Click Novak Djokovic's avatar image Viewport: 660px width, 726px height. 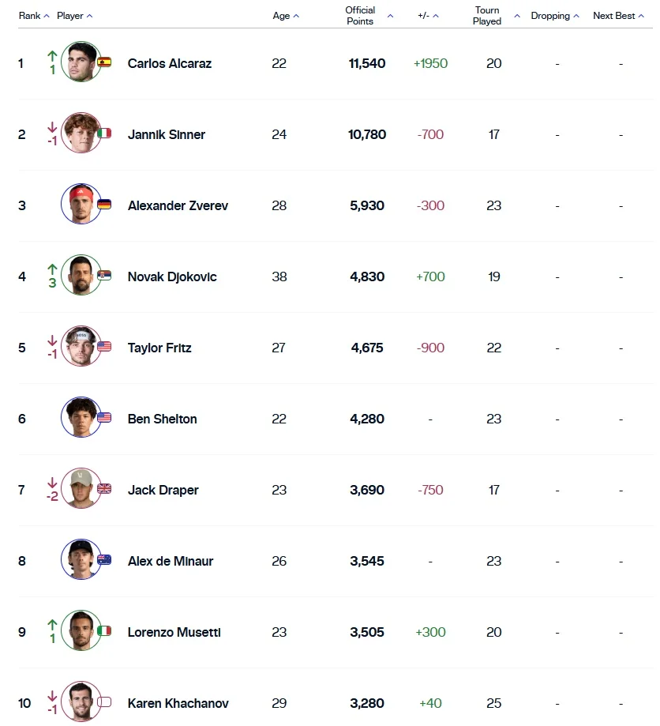[81, 276]
